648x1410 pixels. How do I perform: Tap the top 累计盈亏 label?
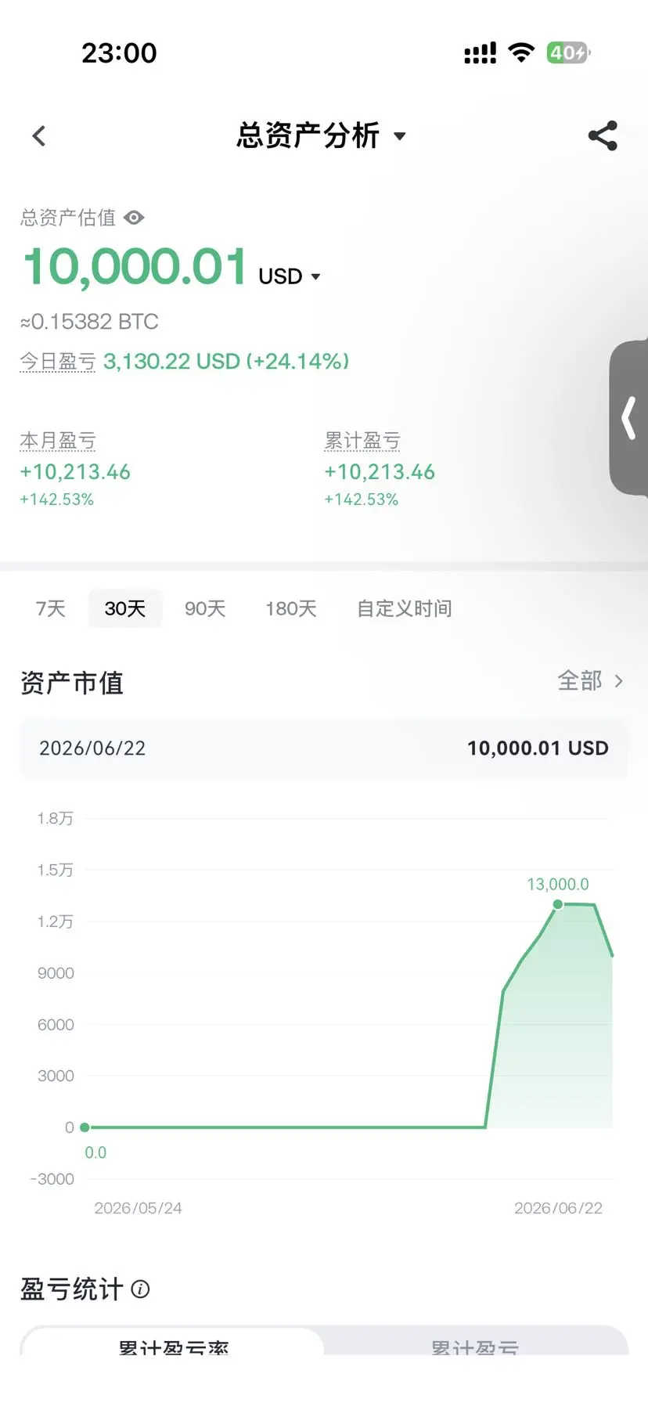pos(362,440)
